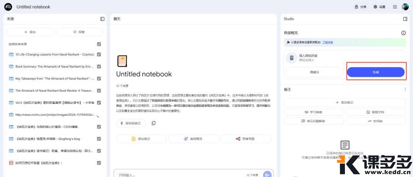Click source icon for Book Summary Almanack
The width and height of the screenshot is (413, 177).
[x=11, y=67]
